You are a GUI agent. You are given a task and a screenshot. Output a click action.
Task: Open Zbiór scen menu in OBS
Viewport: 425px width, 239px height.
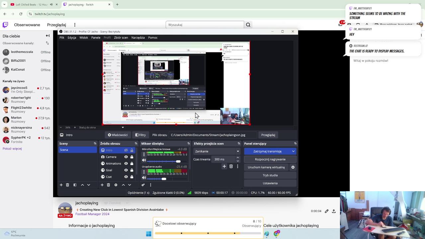pos(121,38)
